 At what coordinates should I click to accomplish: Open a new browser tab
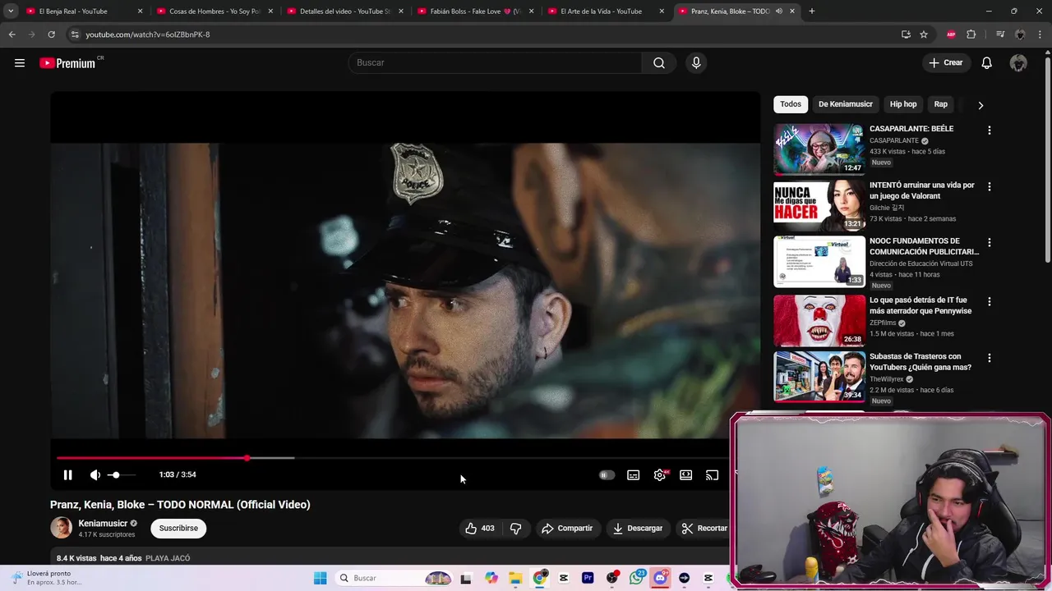click(x=812, y=11)
